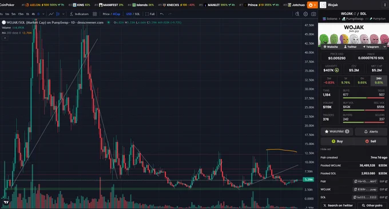Open trending token AIELON
Screen dimensions: 389x209
[43, 5]
